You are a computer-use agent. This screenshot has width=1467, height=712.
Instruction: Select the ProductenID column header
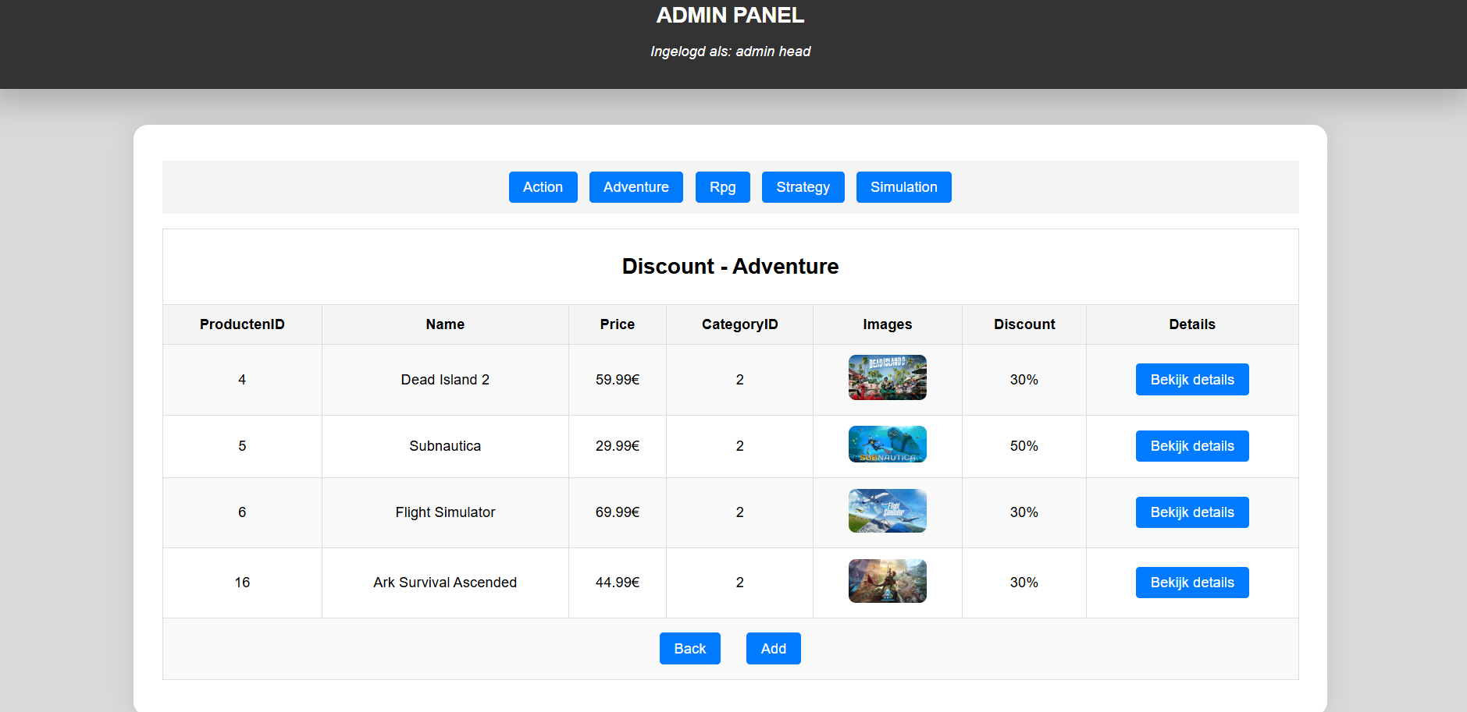(242, 324)
